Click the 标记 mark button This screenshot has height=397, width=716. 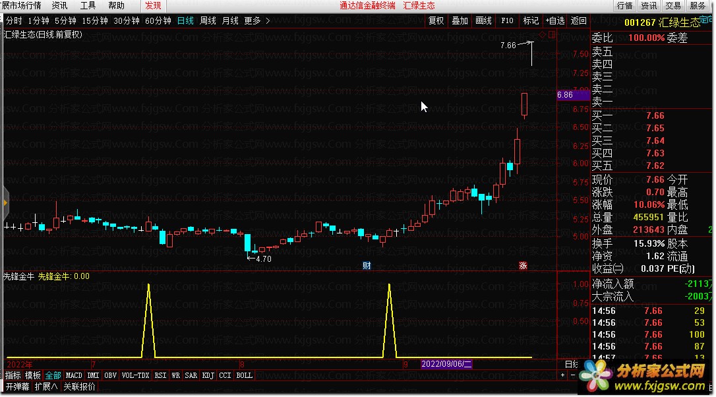[x=531, y=20]
